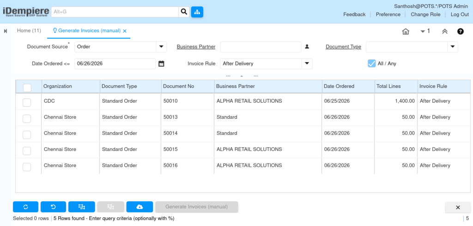This screenshot has width=473, height=226.
Task: Close the Generate Invoices (manual) tab
Action: pyautogui.click(x=125, y=31)
